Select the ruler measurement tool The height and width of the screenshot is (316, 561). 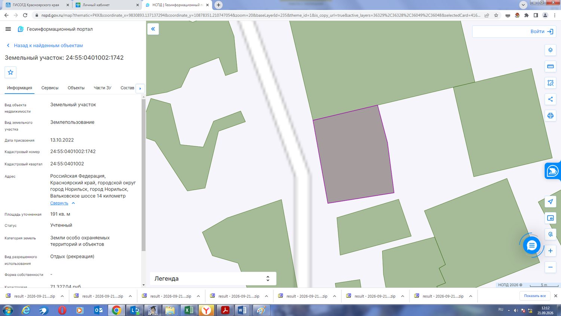point(550,66)
